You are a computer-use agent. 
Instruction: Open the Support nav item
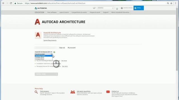[x=106, y=12]
